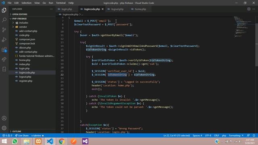Expand the Open Editors section
Image resolution: width=258 pixels, height=145 pixels.
pyautogui.click(x=32, y=14)
